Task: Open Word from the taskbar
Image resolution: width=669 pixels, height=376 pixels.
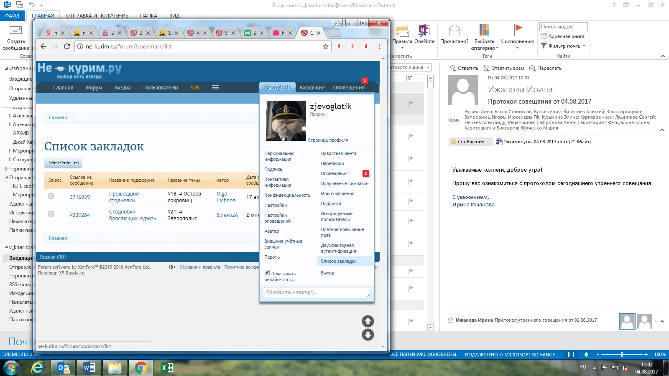Action: (x=89, y=368)
